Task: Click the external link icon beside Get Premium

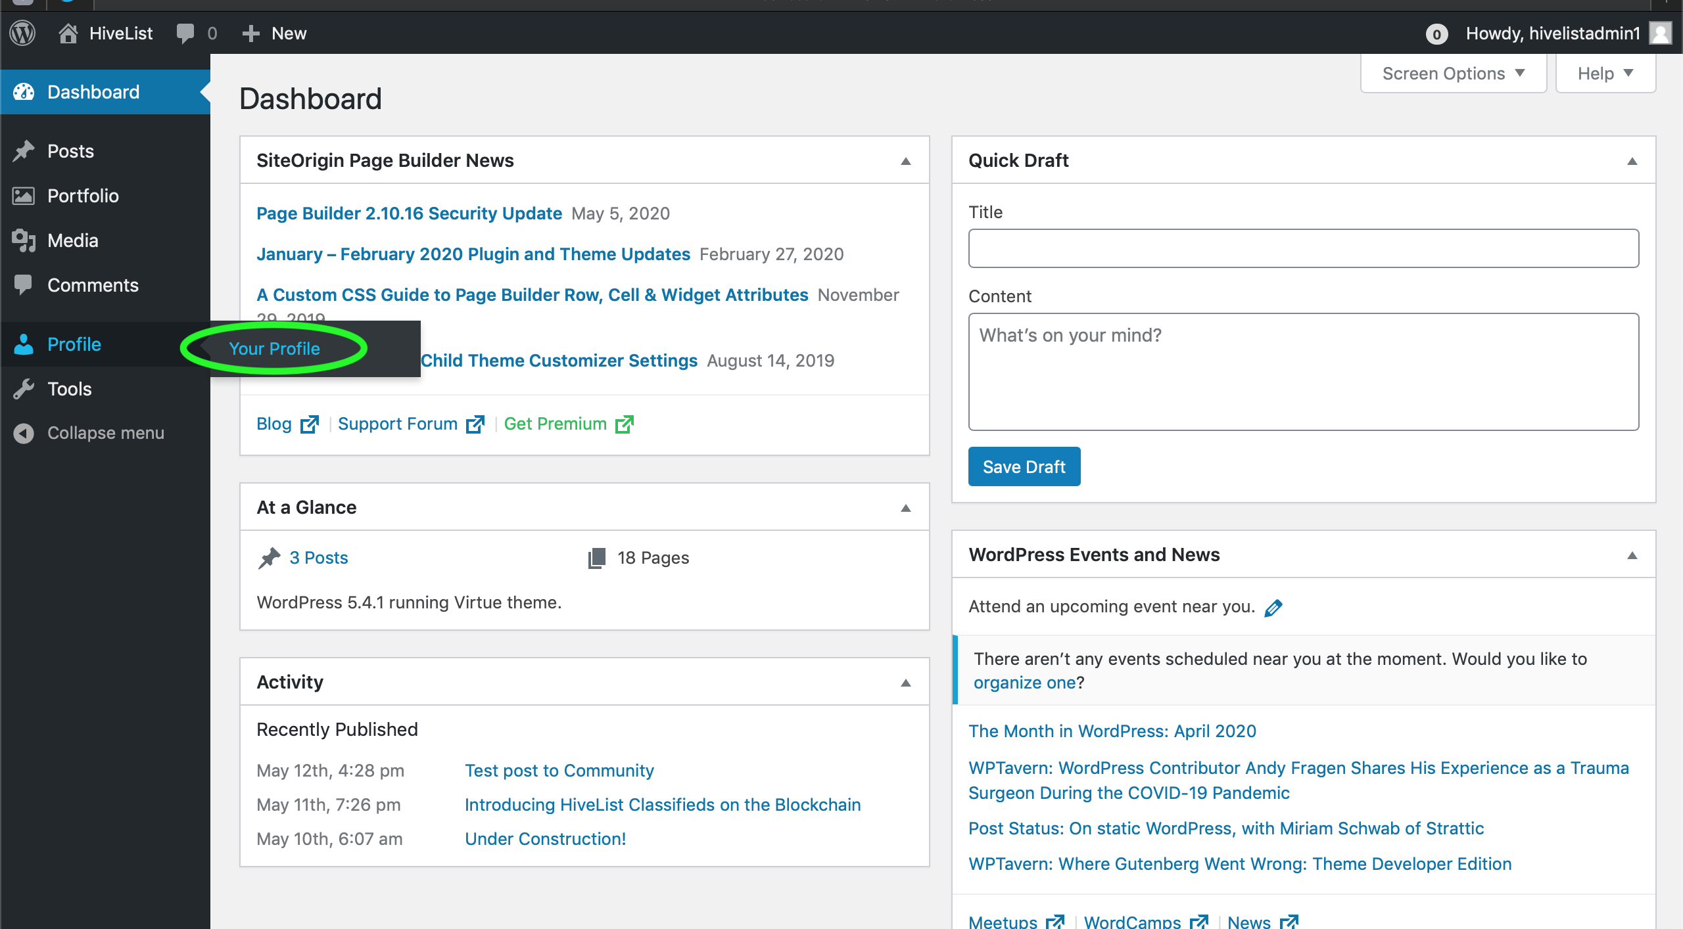Action: click(624, 424)
